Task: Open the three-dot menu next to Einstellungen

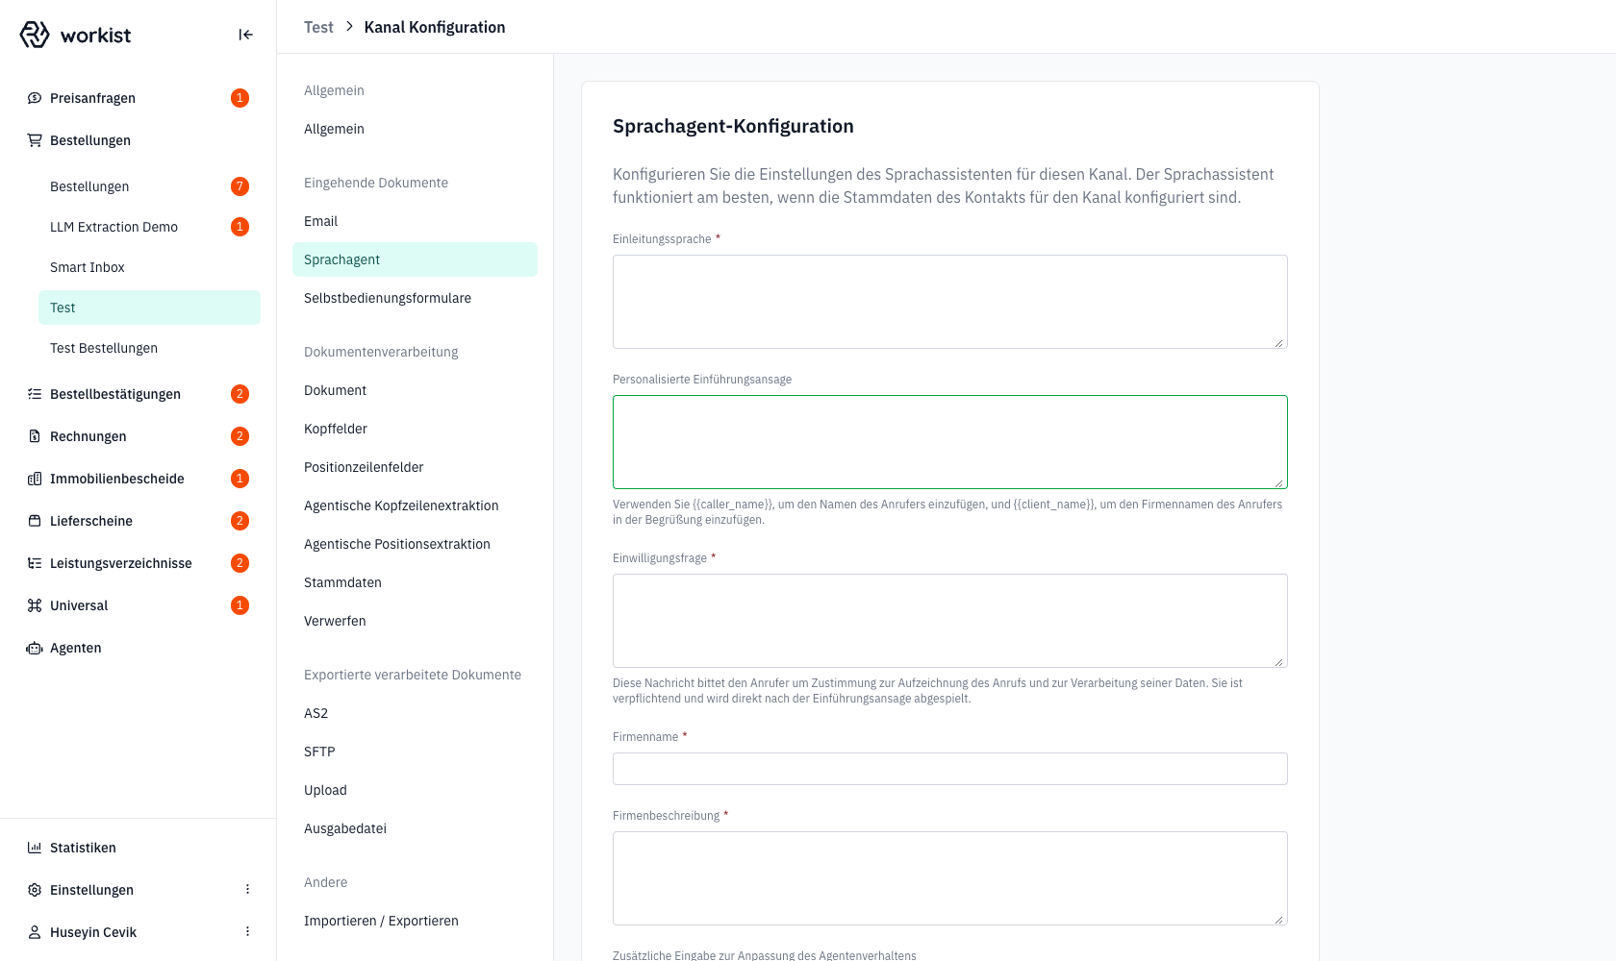Action: click(x=247, y=890)
